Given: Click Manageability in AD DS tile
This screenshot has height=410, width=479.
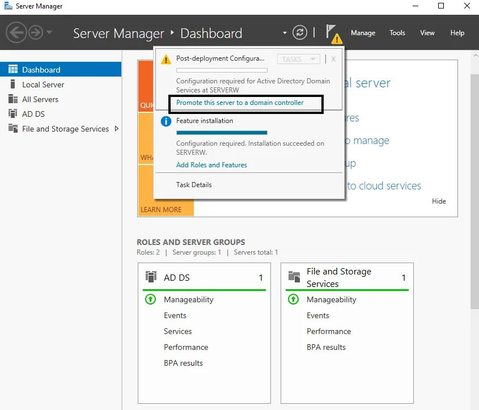Looking at the screenshot, I should pyautogui.click(x=189, y=299).
